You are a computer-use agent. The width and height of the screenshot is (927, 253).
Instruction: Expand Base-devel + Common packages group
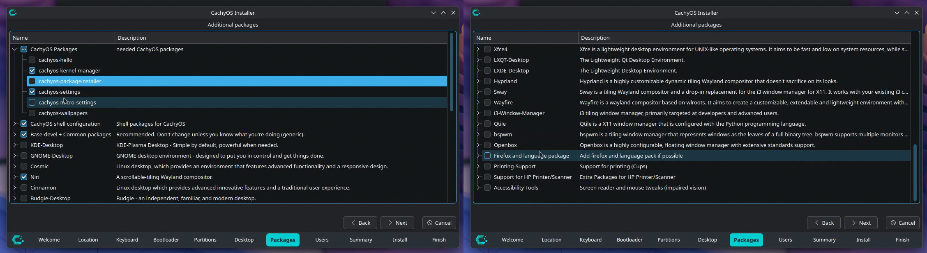tap(15, 134)
